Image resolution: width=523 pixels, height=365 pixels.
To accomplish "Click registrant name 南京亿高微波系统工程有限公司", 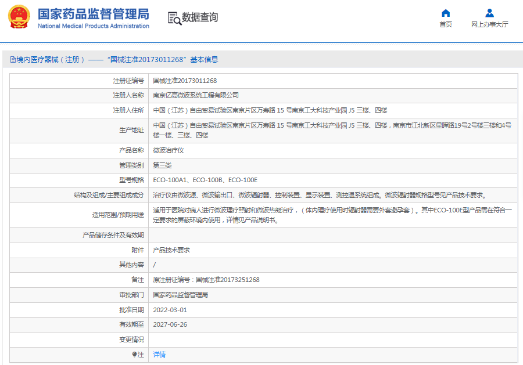I will [x=196, y=95].
